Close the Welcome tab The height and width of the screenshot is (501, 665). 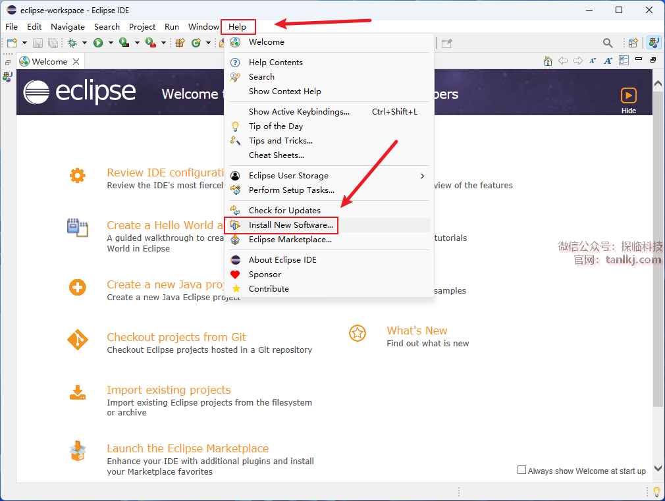pyautogui.click(x=76, y=61)
